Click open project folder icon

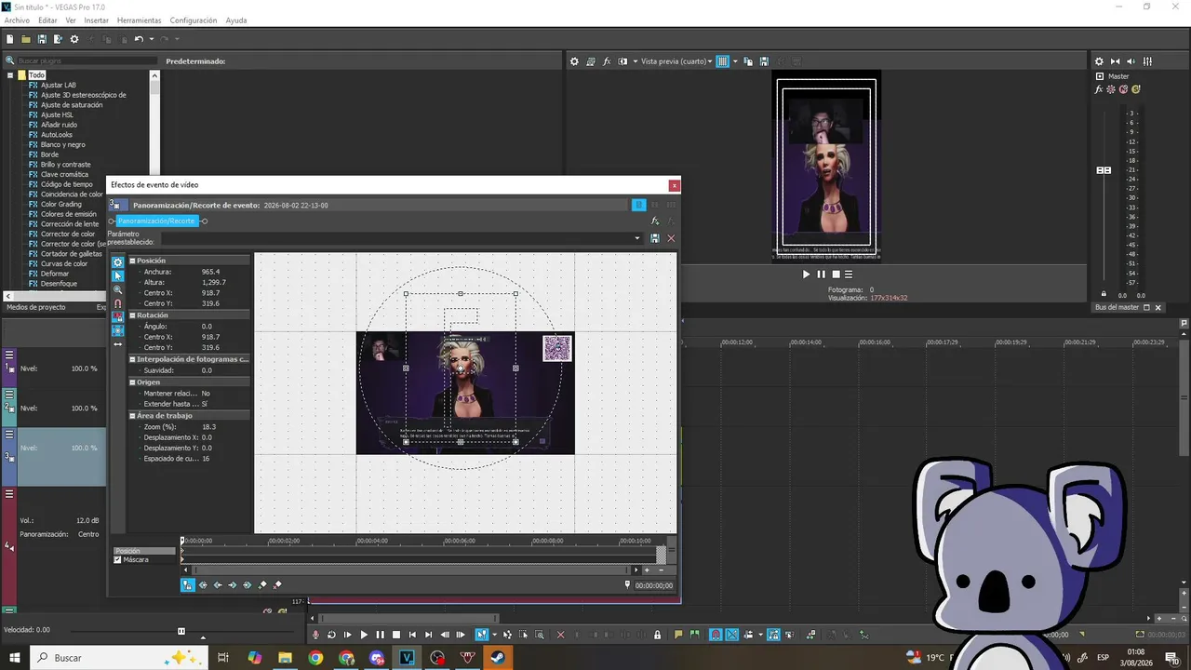[26, 39]
